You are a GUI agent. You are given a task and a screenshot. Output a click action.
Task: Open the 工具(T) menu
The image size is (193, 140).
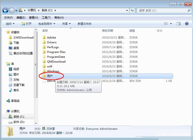pos(46,18)
